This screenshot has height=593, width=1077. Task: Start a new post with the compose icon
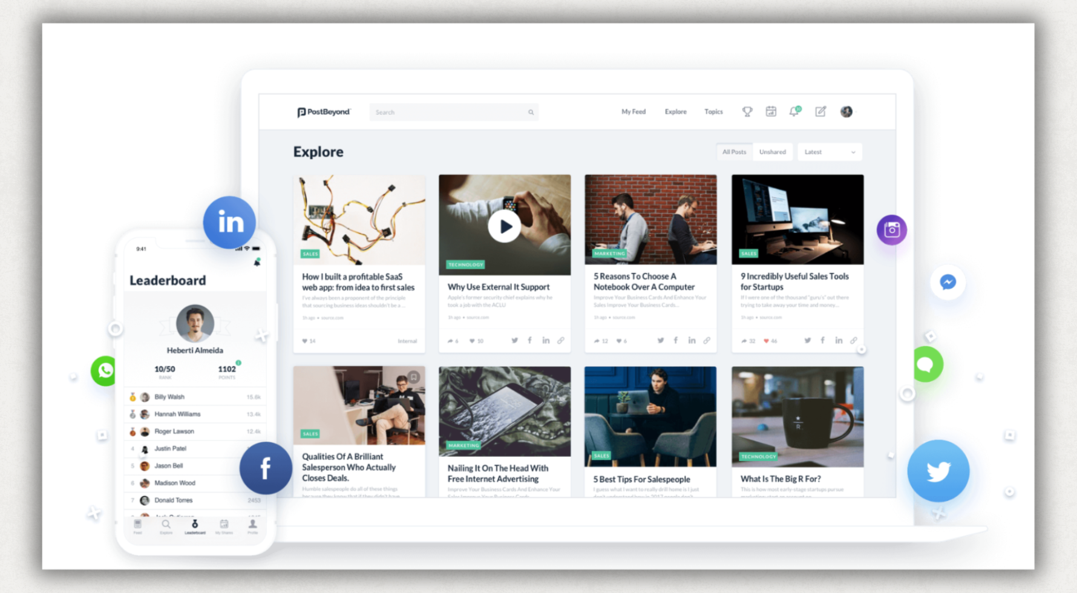coord(821,111)
